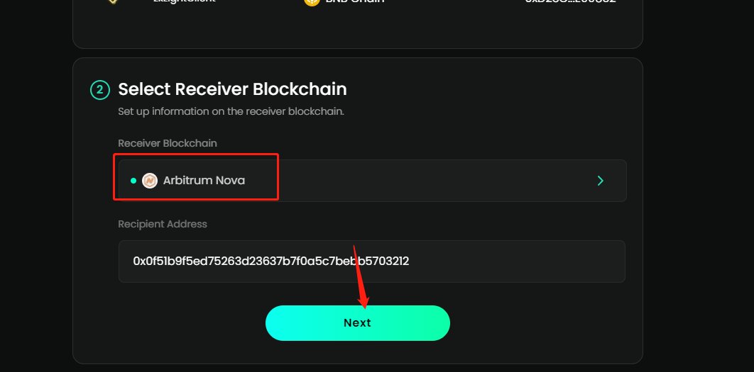
Task: Click the truncated wallet address at top right
Action: click(x=570, y=2)
